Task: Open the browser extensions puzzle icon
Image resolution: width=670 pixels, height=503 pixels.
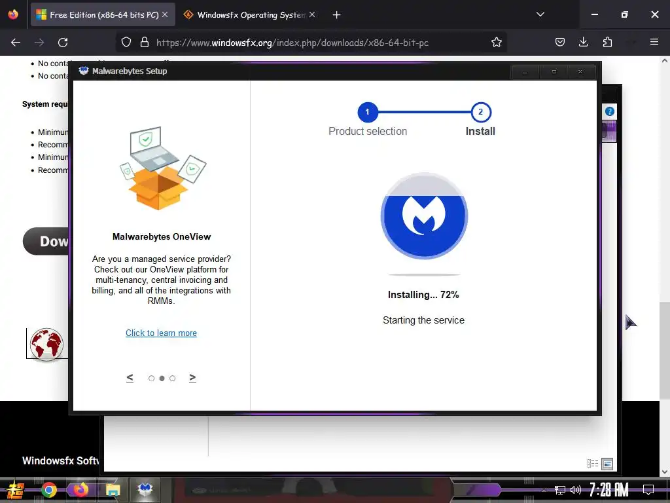Action: [x=607, y=42]
